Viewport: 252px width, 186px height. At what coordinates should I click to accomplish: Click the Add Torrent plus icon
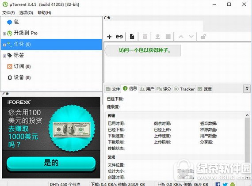109,37
